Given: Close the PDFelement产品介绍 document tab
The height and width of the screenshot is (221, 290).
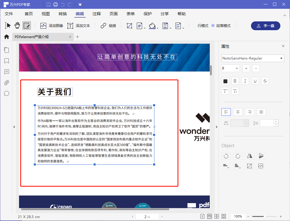Looking at the screenshot, I should [70, 37].
